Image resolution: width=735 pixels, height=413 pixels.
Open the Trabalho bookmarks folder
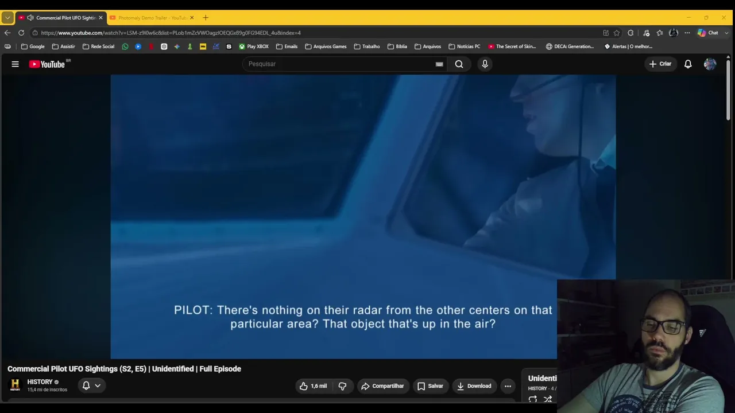(x=367, y=46)
